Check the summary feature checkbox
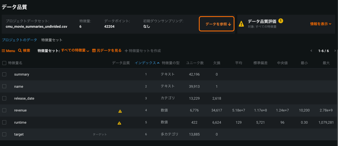This screenshot has width=338, height=146. pyautogui.click(x=4, y=74)
